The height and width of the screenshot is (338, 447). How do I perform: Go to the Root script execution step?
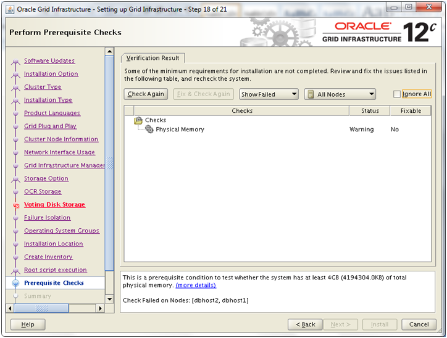pyautogui.click(x=56, y=270)
